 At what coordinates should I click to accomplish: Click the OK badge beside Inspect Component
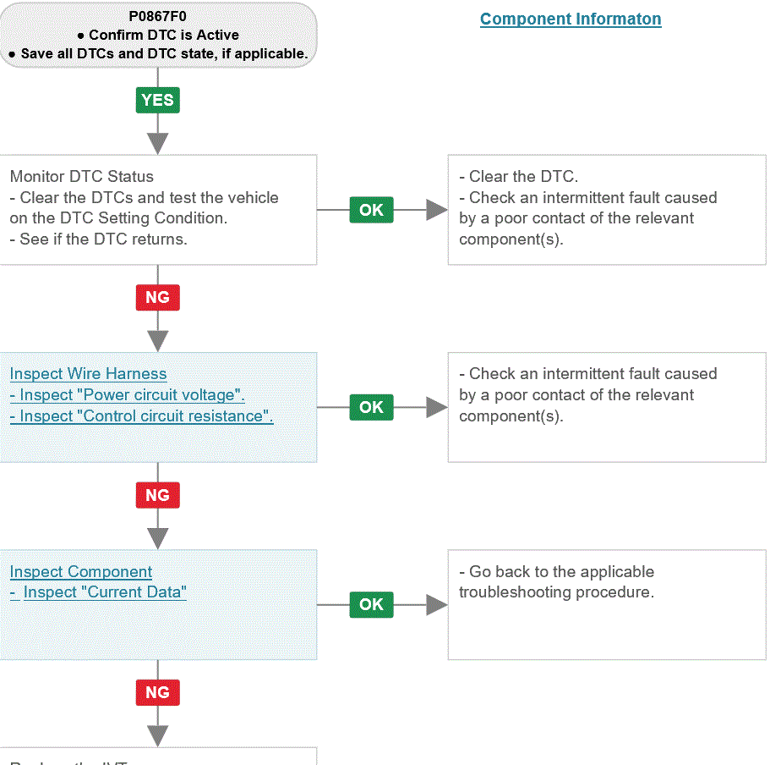371,604
